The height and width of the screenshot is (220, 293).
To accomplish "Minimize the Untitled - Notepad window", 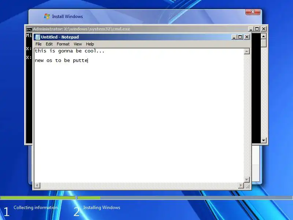I will pyautogui.click(x=234, y=37).
